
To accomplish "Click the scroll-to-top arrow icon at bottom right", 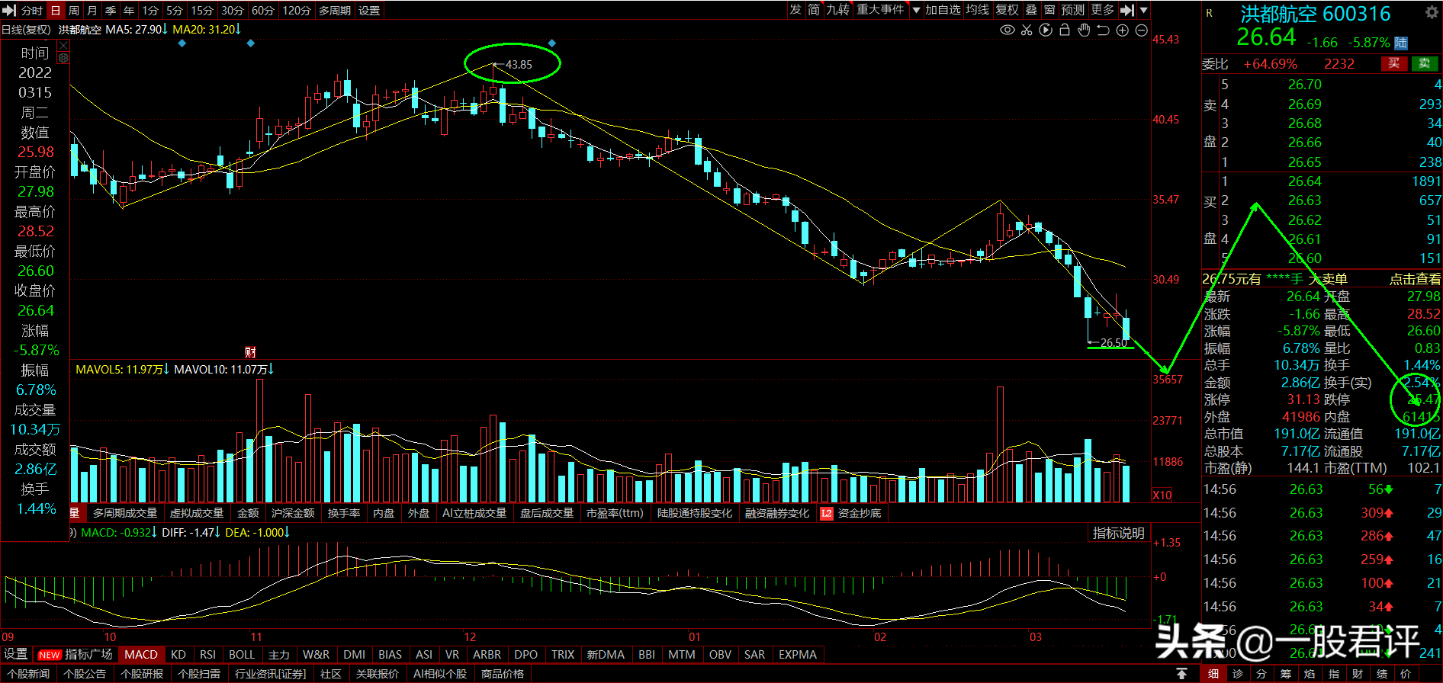I will tap(1181, 674).
